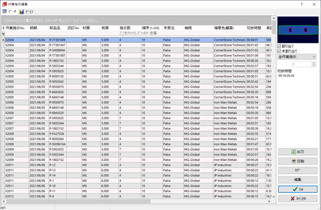This screenshot has height=210, width=321.
Task: Click the row indicator arrow for the first X2004 row
Action: pos(3,40)
